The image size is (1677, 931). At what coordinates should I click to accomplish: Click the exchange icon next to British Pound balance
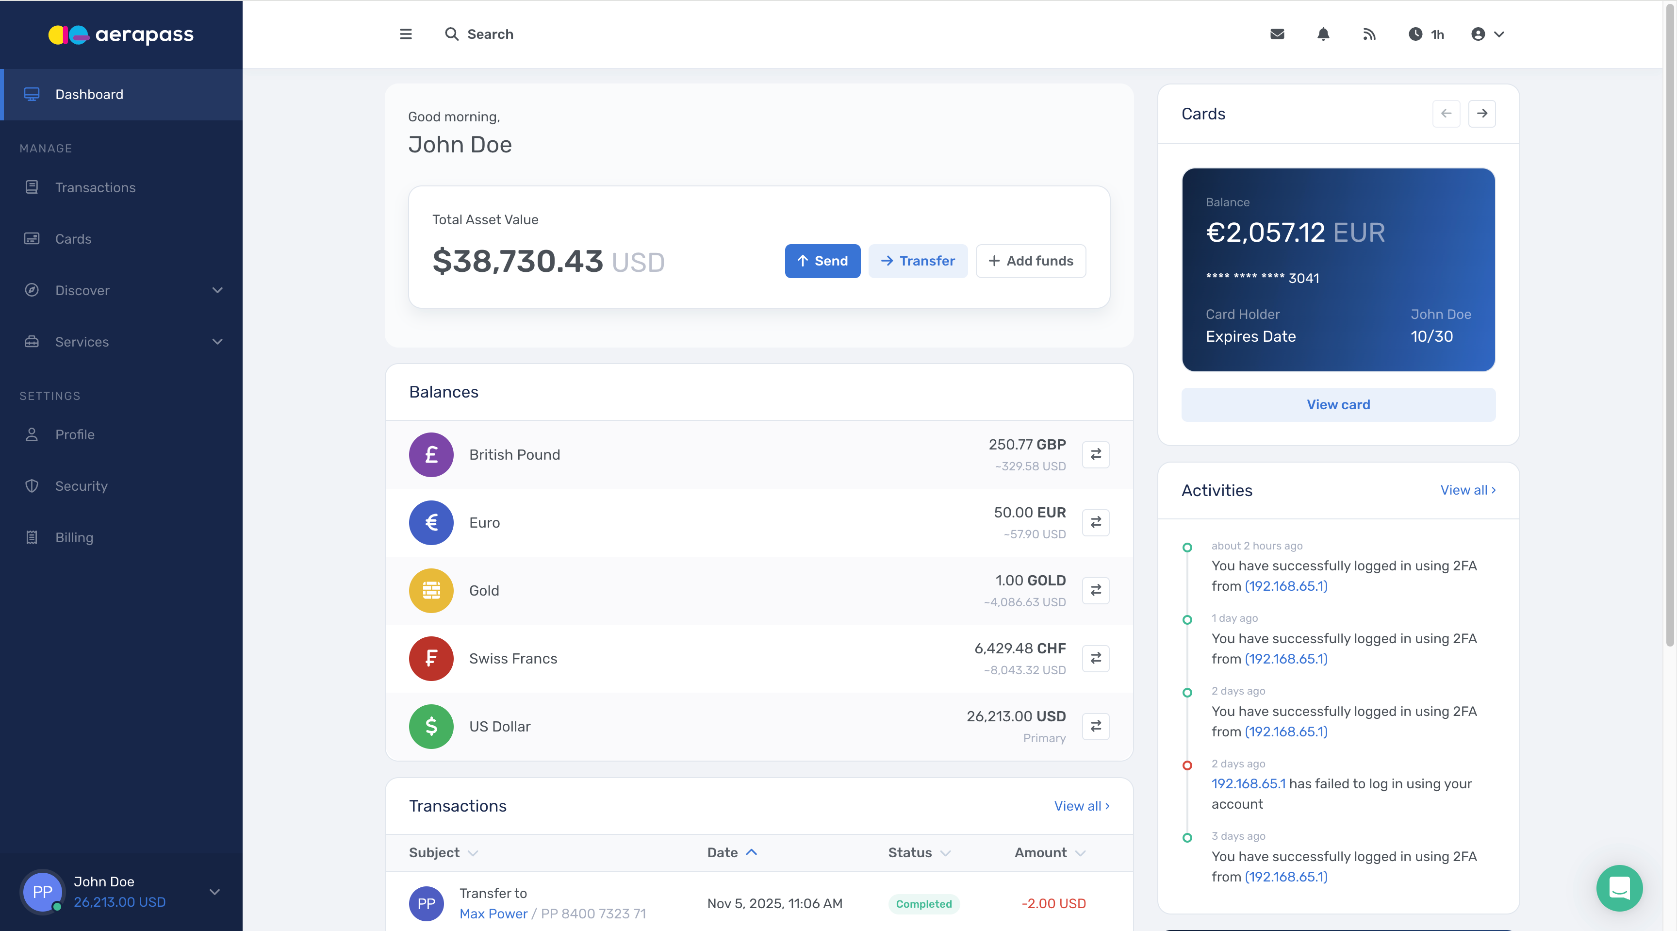coord(1096,454)
